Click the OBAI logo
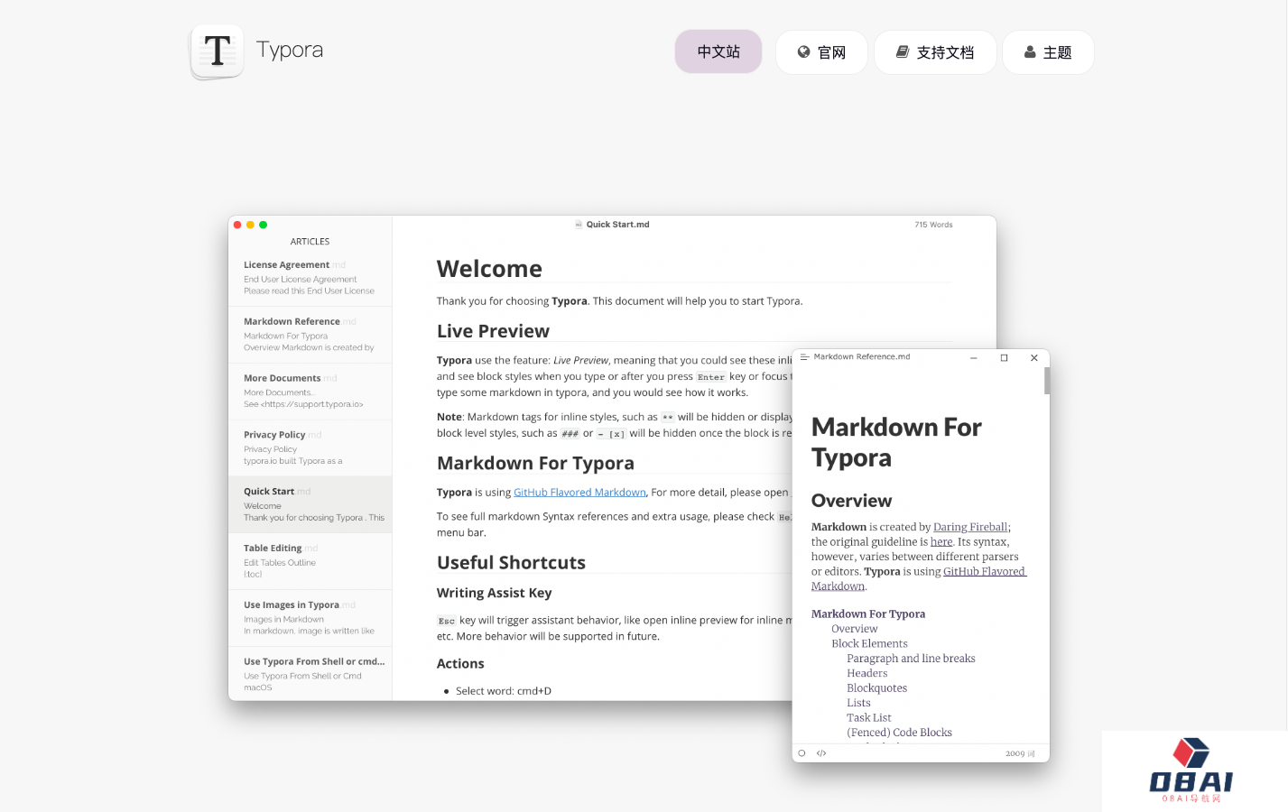This screenshot has width=1288, height=812. click(x=1191, y=770)
